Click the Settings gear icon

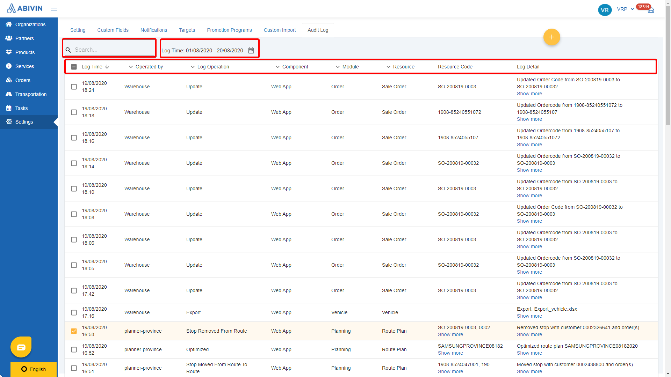[9, 121]
